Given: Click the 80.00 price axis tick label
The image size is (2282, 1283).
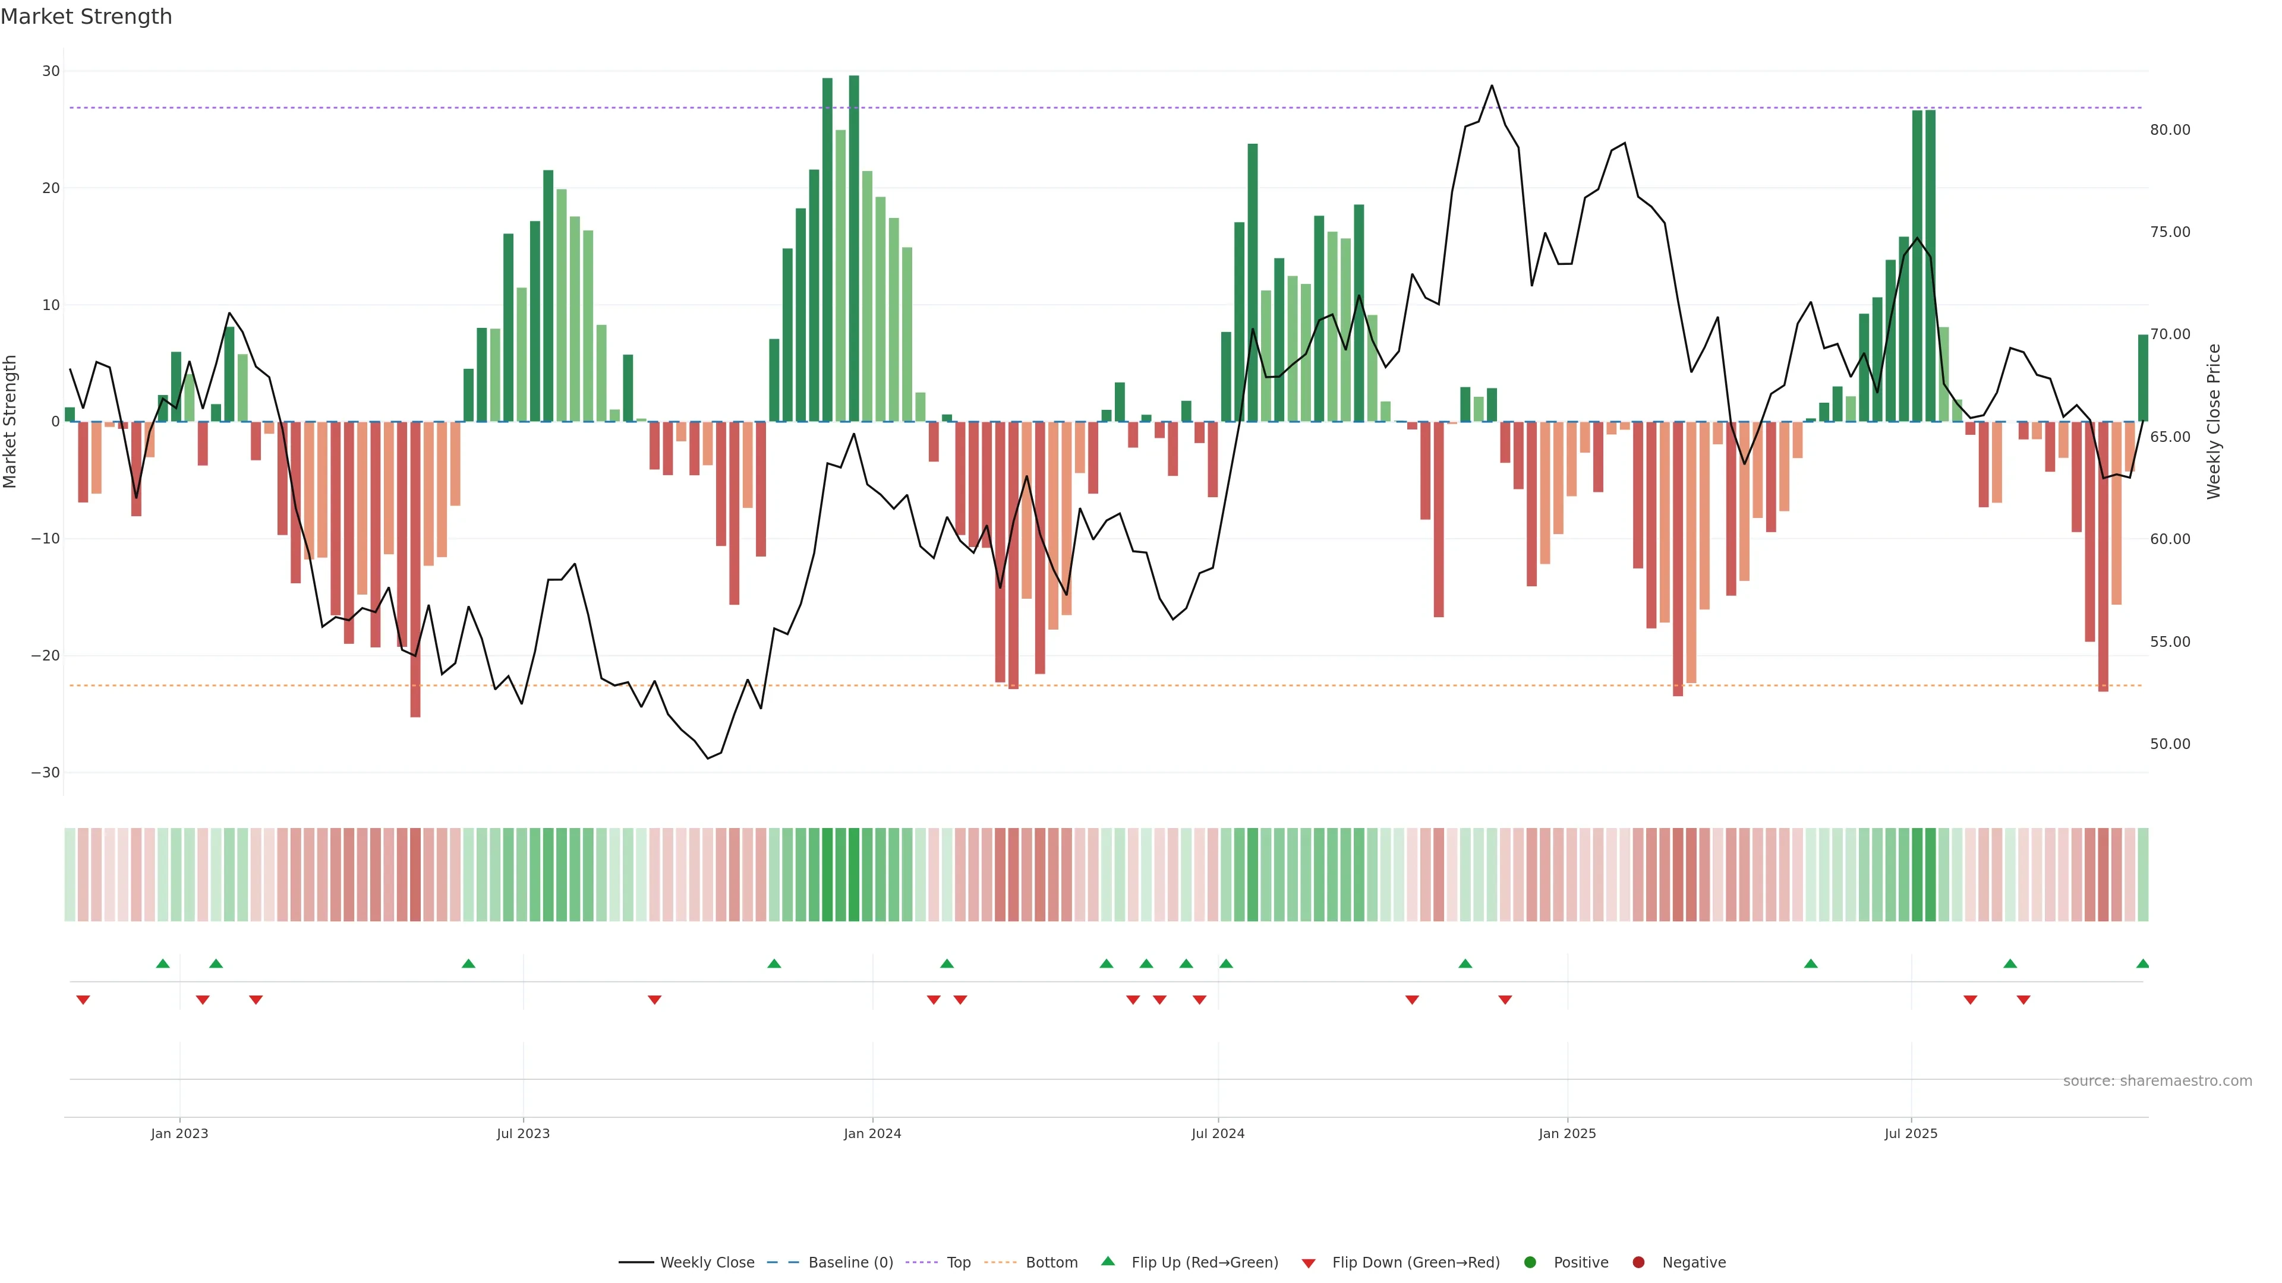Looking at the screenshot, I should (2170, 130).
